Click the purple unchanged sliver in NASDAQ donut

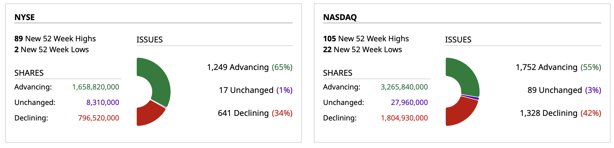[x=470, y=97]
